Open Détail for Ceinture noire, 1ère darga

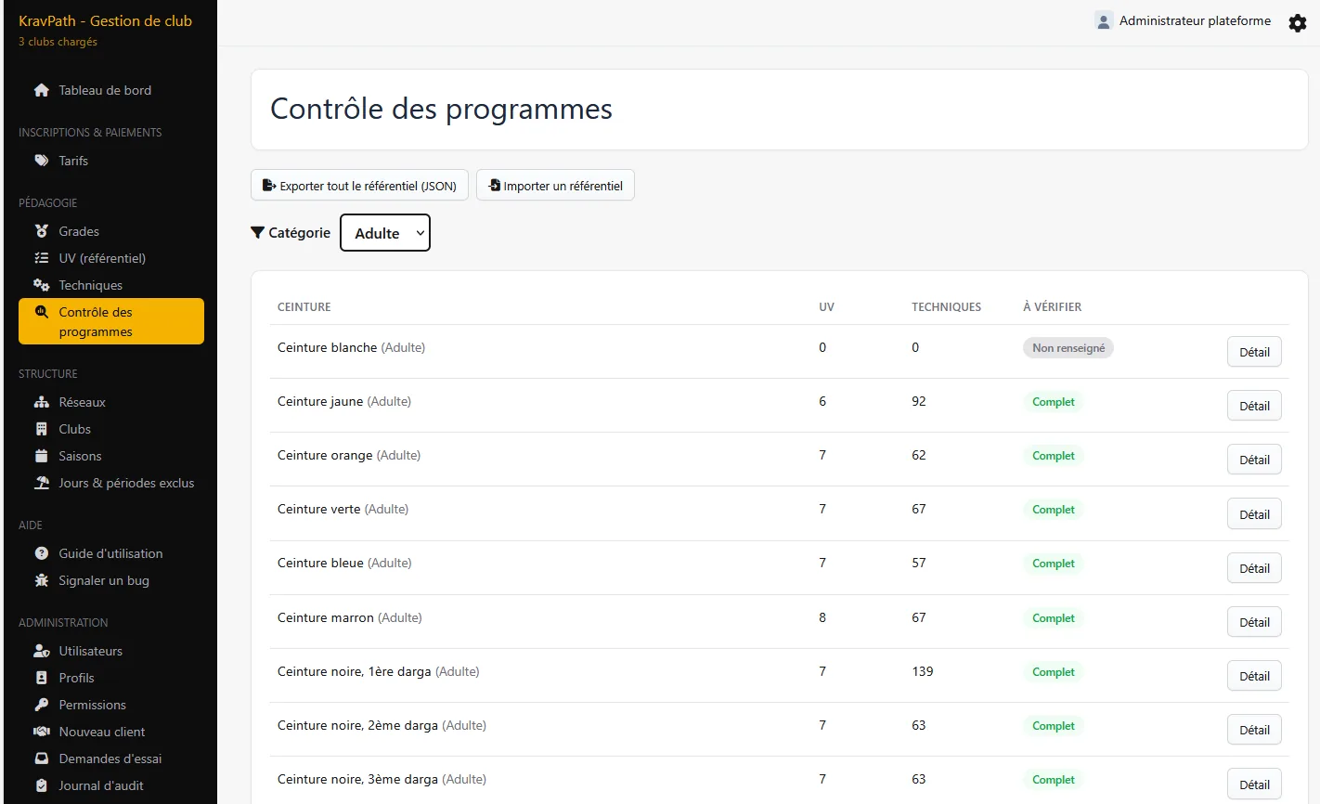point(1254,676)
